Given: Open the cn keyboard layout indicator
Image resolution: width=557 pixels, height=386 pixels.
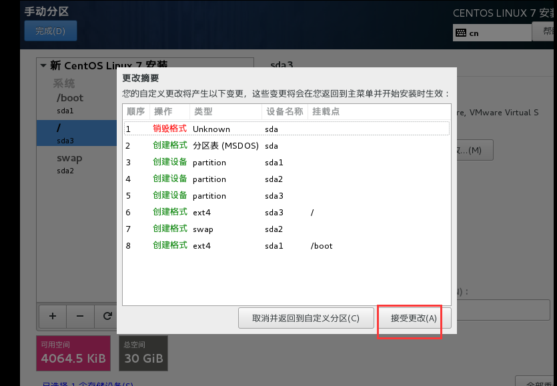Looking at the screenshot, I should coord(492,33).
